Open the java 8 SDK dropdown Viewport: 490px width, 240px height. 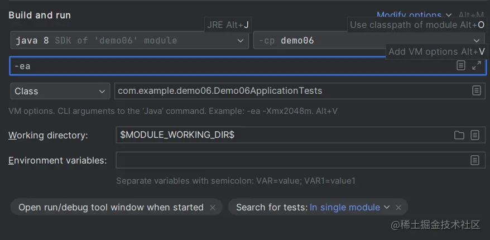[x=241, y=41]
